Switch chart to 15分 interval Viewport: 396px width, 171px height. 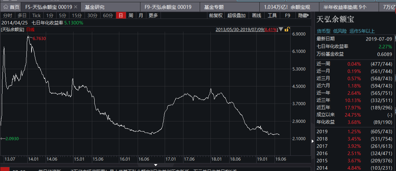[77, 15]
